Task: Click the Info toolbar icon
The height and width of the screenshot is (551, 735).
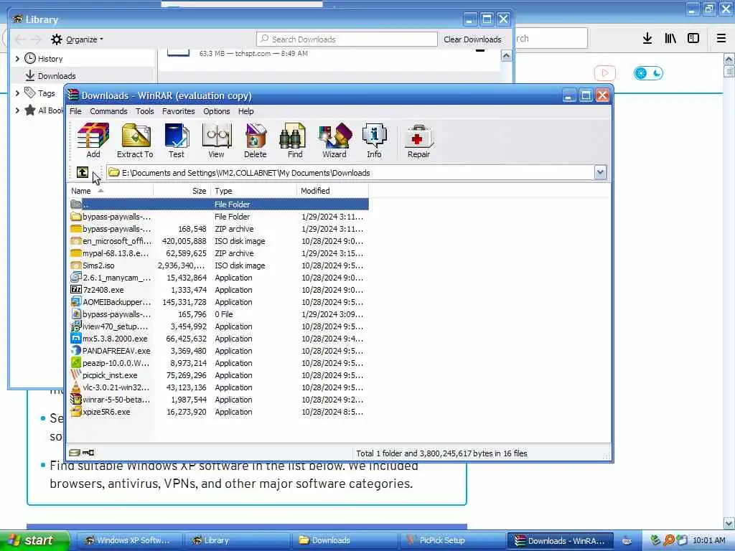Action: (374, 141)
